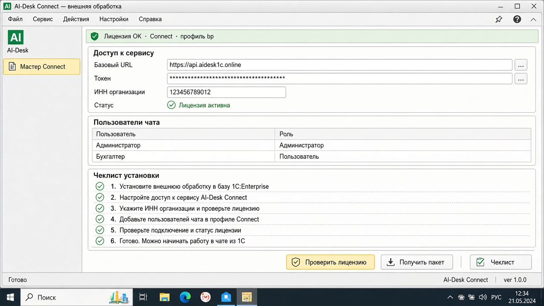Open Microsoft Edge from the taskbar
The height and width of the screenshot is (306, 544).
point(185,297)
